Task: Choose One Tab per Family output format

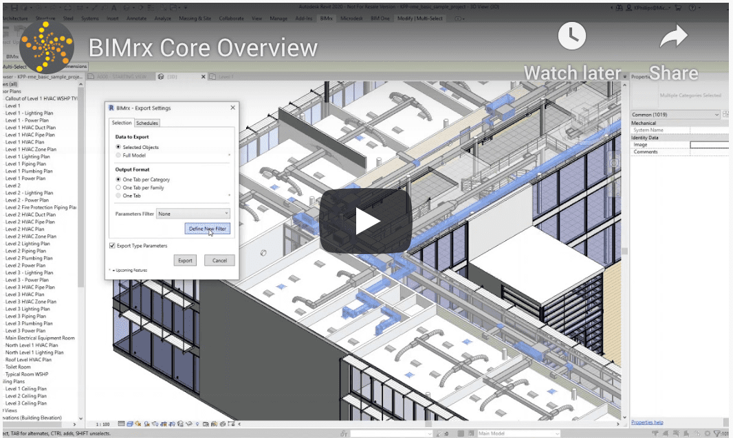Action: pos(118,187)
